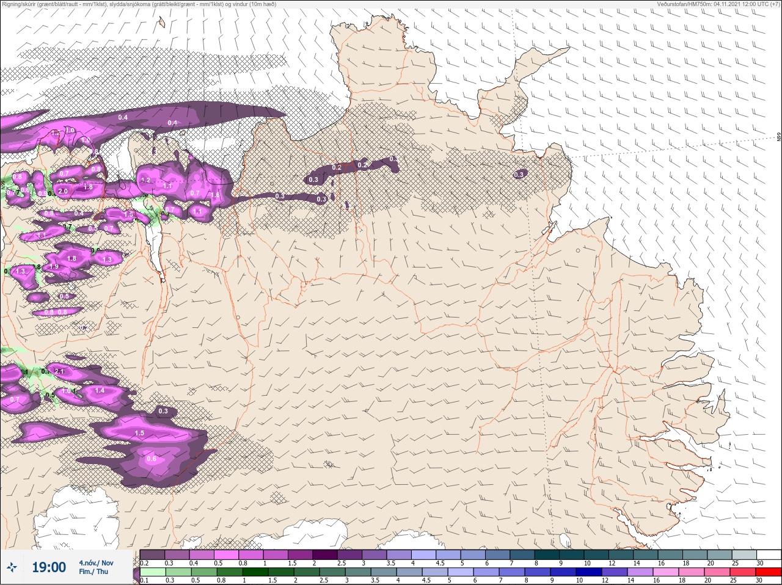
Task: Click the 1.9 precipitation value on map
Action: pyautogui.click(x=54, y=267)
